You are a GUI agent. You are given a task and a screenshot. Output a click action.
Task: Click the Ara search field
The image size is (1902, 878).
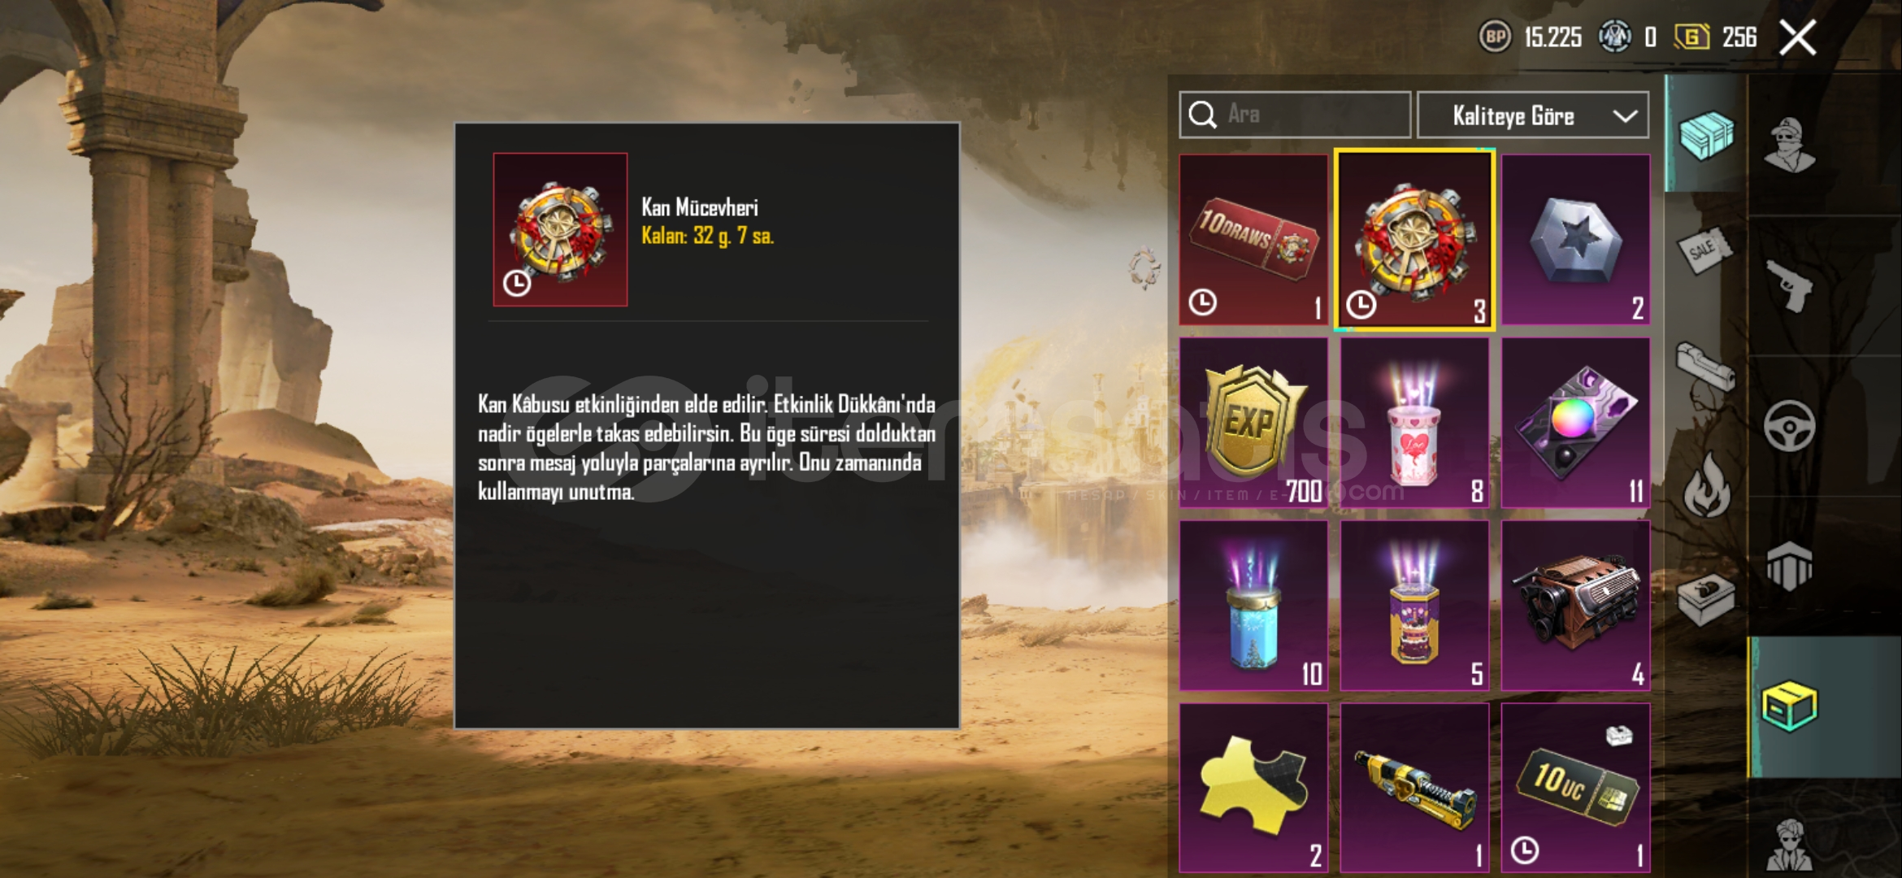tap(1295, 115)
